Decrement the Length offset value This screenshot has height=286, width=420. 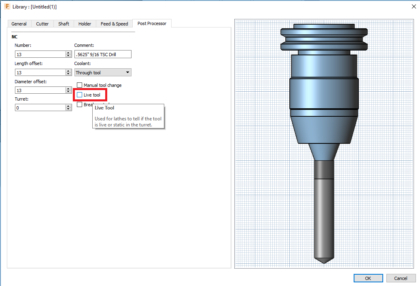click(68, 74)
